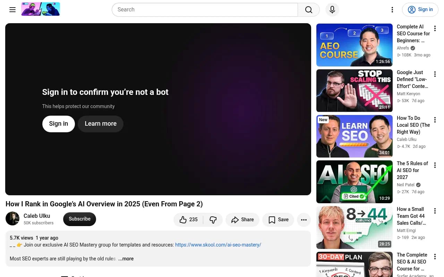Viewport: 444px width, 277px height.
Task: Open the top bar settings three-dot menu
Action: click(x=392, y=10)
